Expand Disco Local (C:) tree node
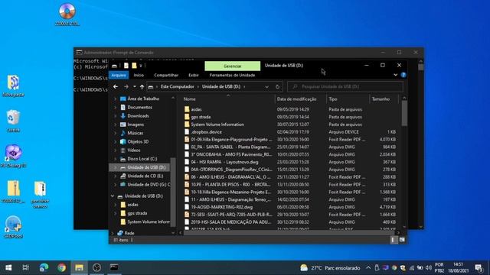490x275 pixels. pos(115,159)
